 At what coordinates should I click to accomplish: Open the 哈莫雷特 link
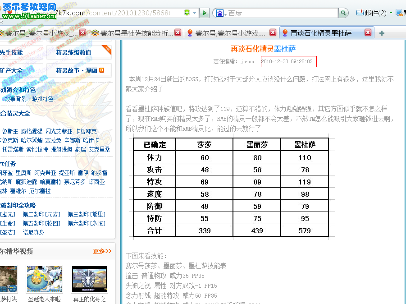tap(50, 182)
